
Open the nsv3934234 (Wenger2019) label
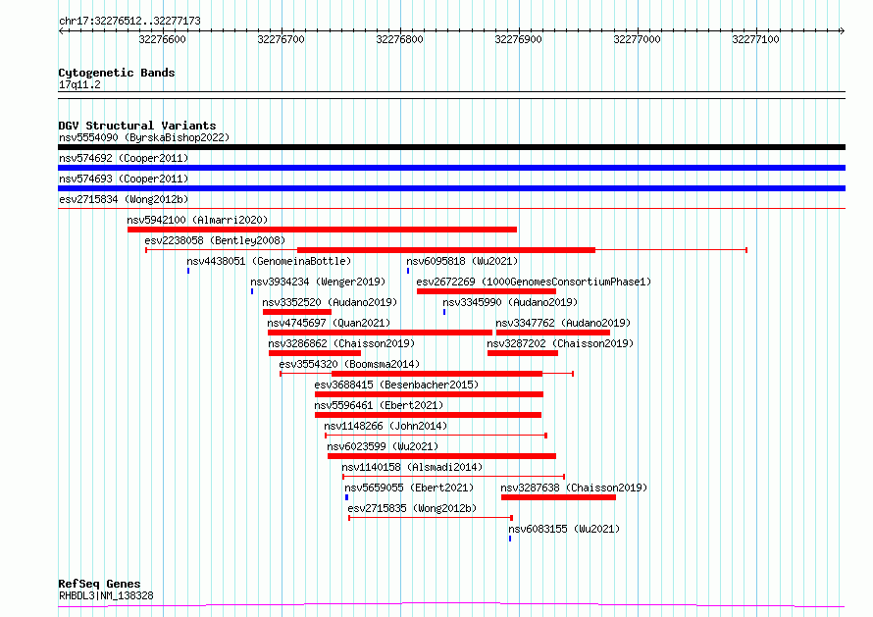[318, 282]
